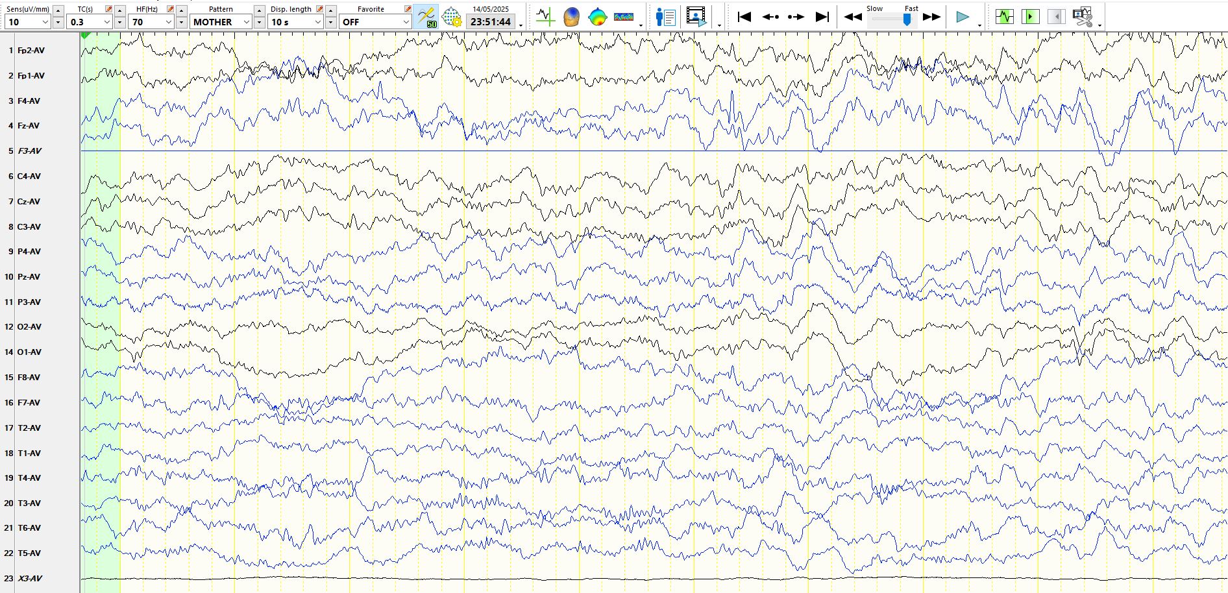
Task: Select the X3-AV channel label
Action: [30, 579]
